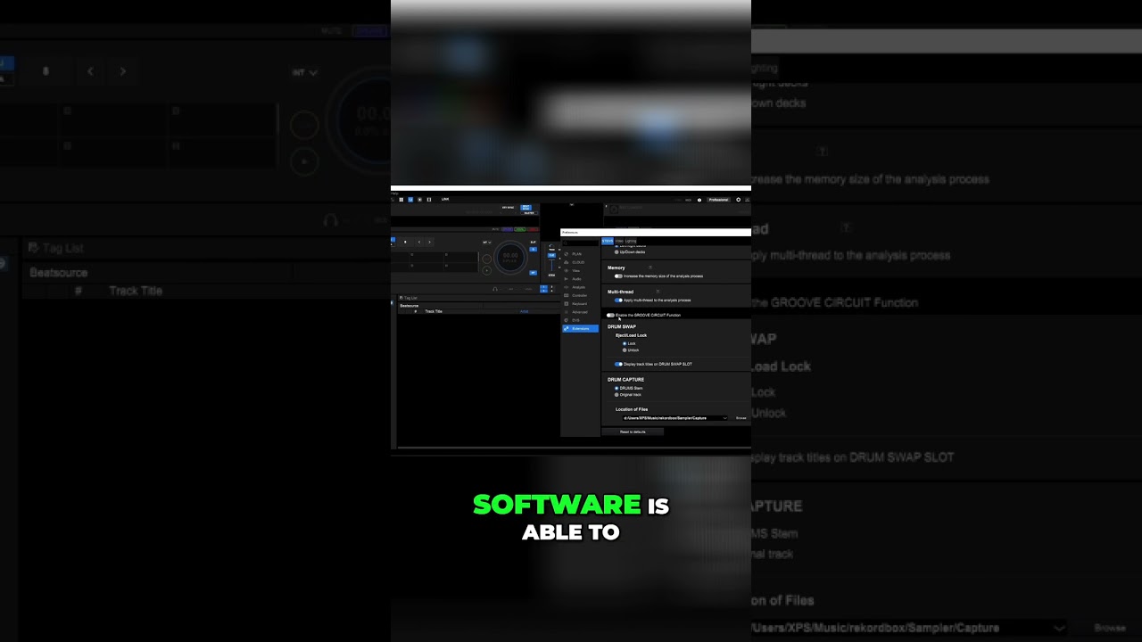Click the BEAT SYNC button on deck
This screenshot has height=642, width=1142.
coord(526,208)
